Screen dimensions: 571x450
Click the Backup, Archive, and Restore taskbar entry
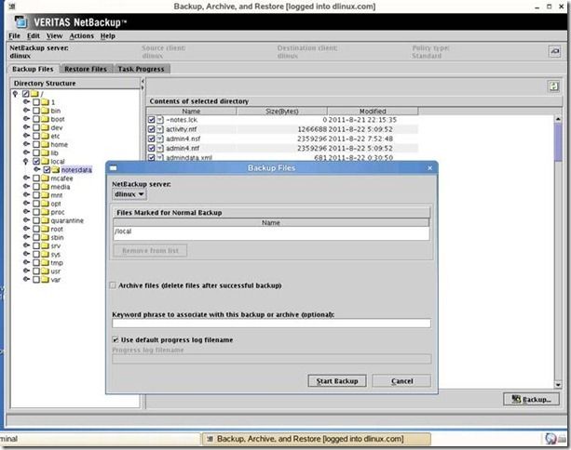316,439
